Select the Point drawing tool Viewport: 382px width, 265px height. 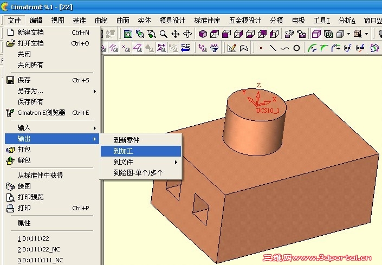click(x=261, y=48)
